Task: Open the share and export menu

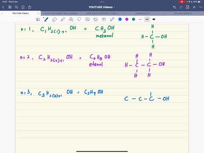Action: pos(29,7)
